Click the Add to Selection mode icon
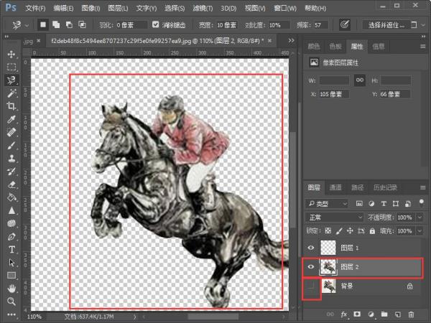 pos(56,24)
